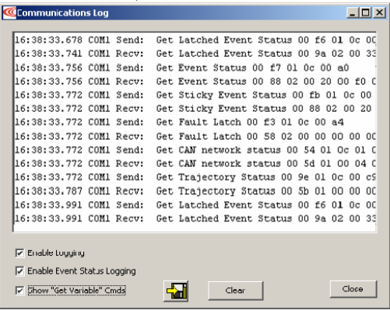Viewport: 390px width, 310px height.
Task: Select the Recv: Get CAN network status line
Action: (x=195, y=164)
